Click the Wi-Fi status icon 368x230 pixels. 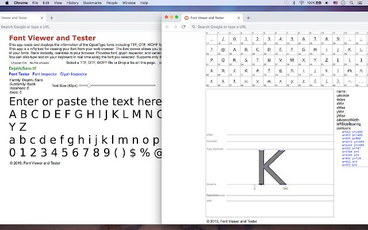coord(301,3)
